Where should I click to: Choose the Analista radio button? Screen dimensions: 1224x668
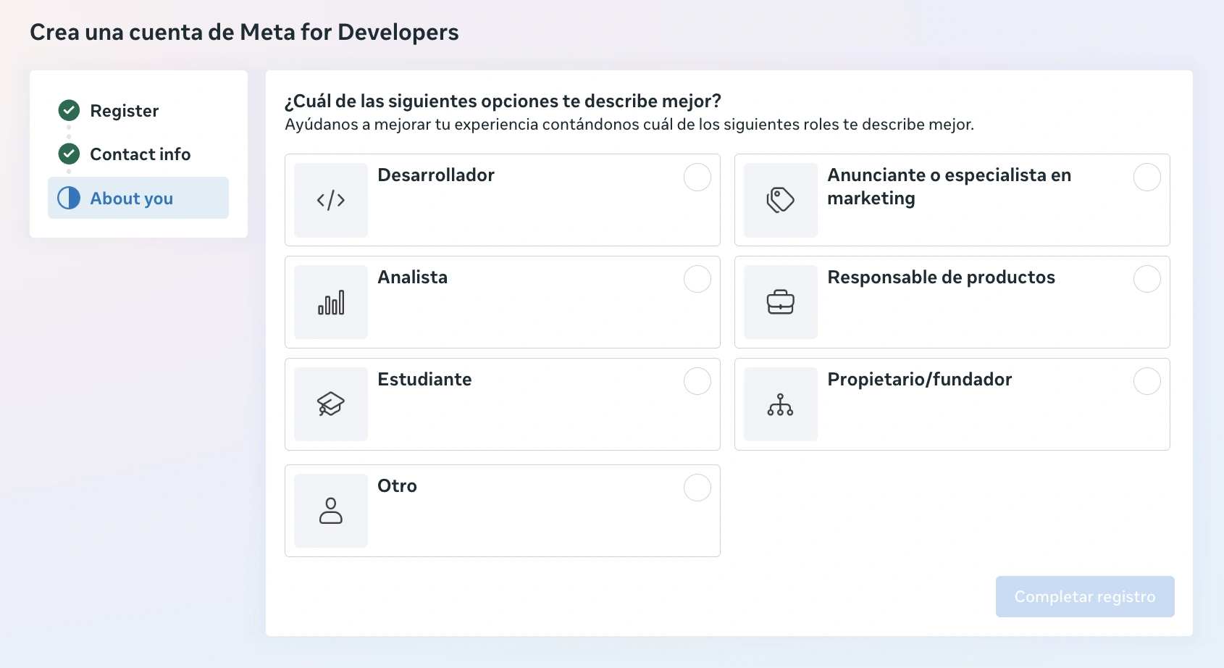(697, 279)
